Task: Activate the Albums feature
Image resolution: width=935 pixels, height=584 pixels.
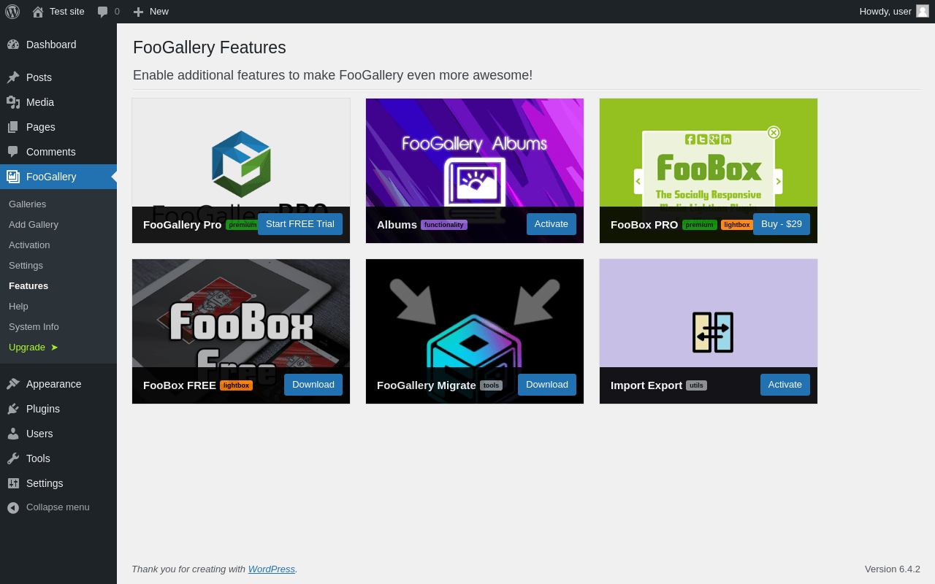Action: tap(552, 224)
